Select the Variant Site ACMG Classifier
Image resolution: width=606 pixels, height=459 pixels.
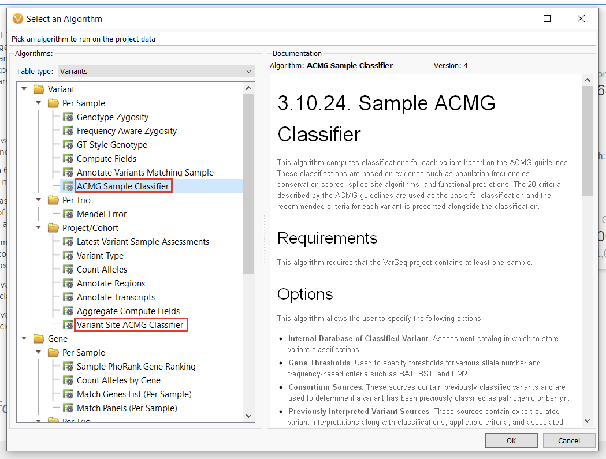point(131,324)
